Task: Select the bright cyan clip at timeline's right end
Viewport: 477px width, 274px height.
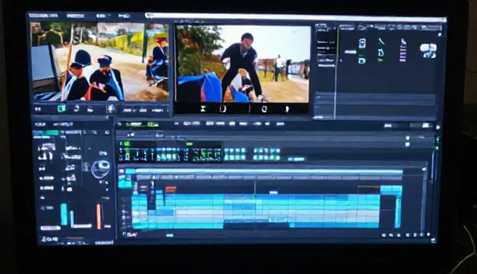Action: pos(391,191)
